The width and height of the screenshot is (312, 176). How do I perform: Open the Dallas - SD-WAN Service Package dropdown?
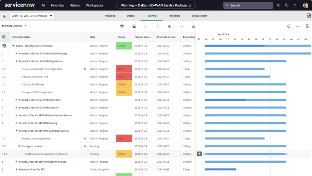[x=32, y=16]
